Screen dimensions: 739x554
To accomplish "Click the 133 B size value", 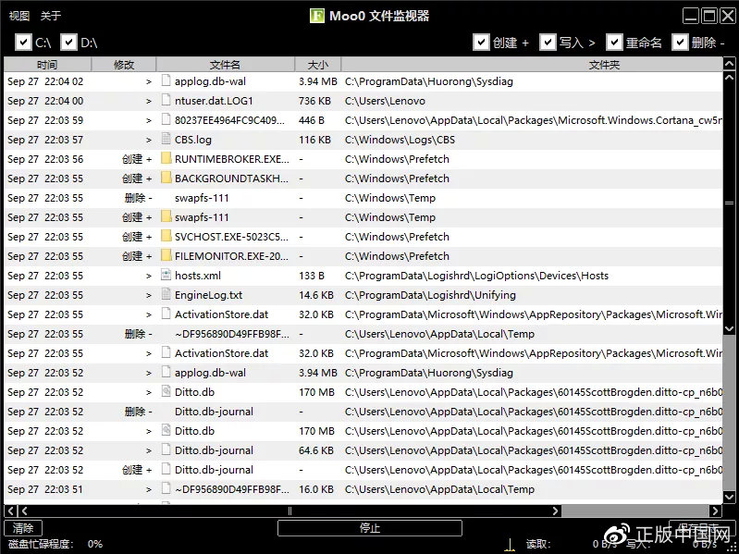I will [311, 276].
